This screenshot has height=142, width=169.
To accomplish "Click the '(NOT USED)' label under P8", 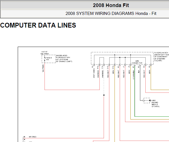I will [94, 73].
